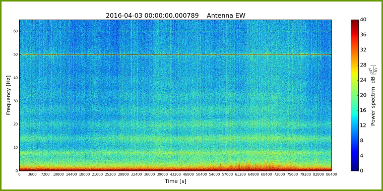Click the 'Time [s]' x-axis label
The height and width of the screenshot is (191, 383).
pos(175,181)
